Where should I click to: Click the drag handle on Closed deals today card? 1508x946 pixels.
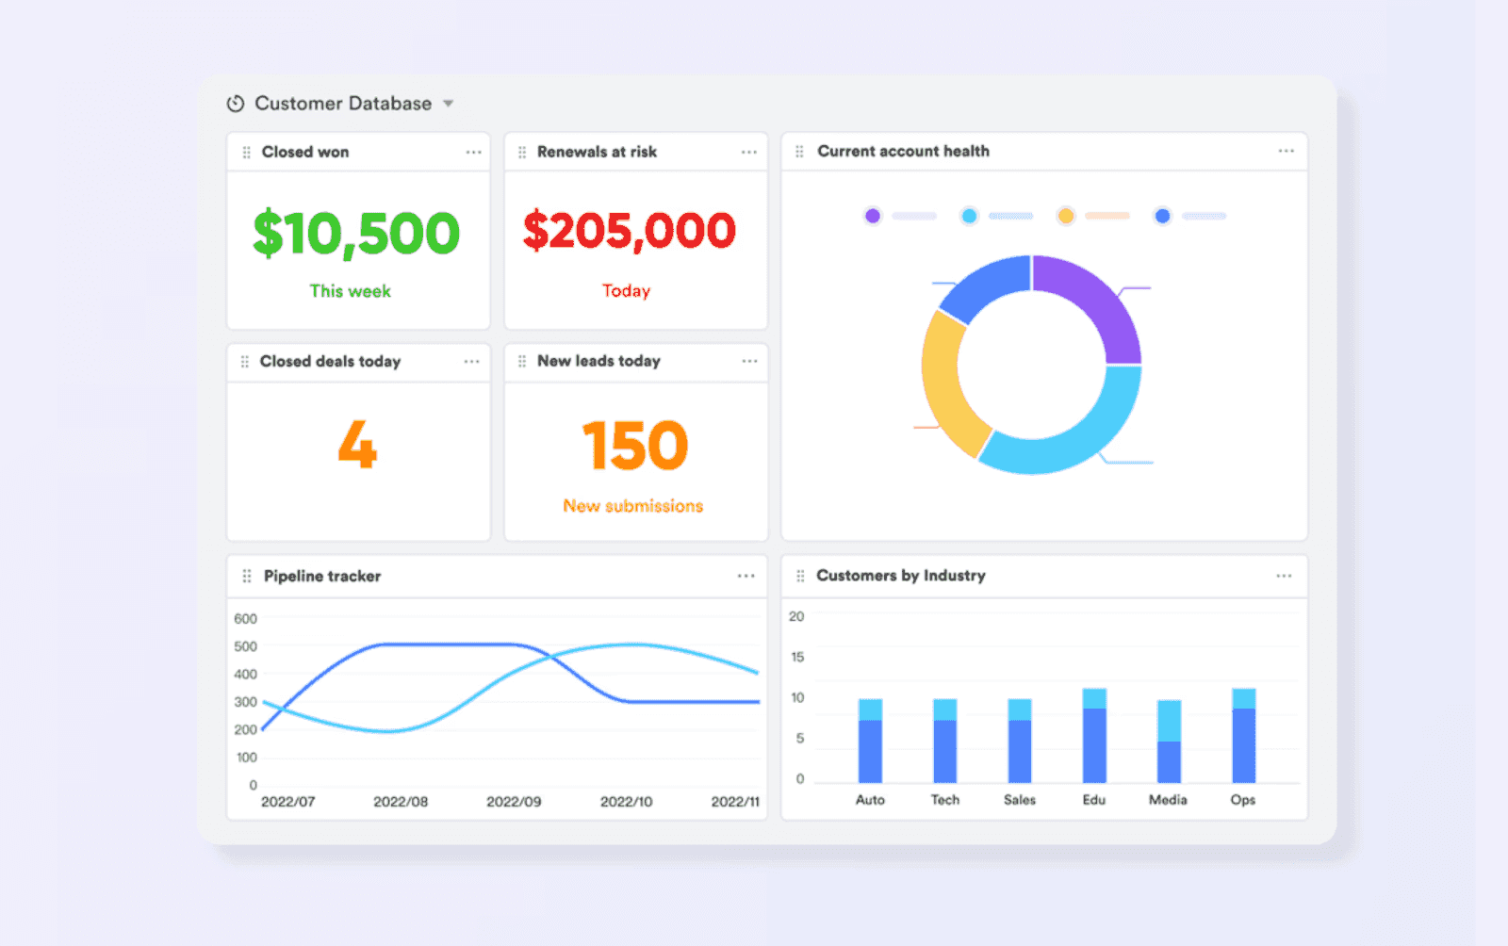[245, 362]
